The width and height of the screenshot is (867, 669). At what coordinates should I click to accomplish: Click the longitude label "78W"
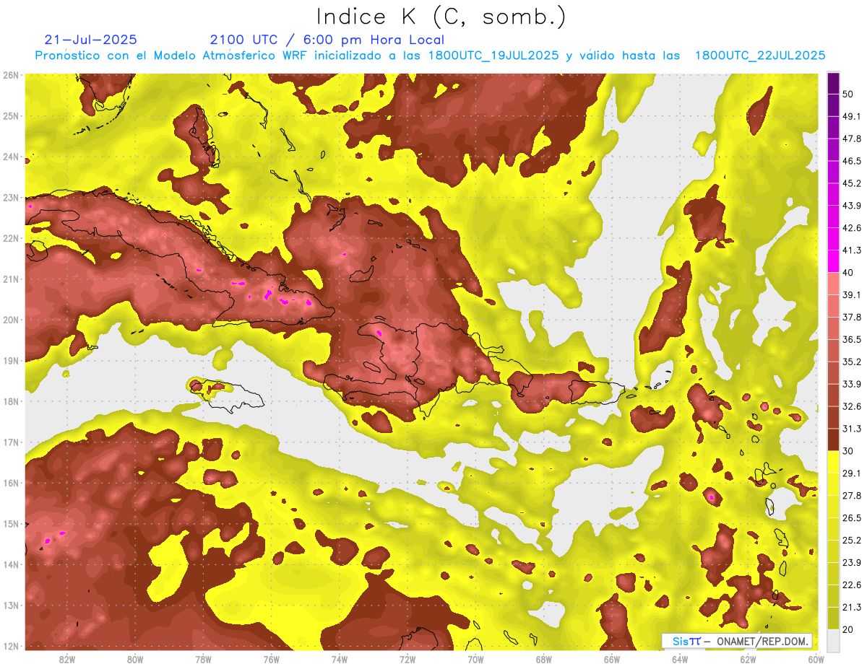(203, 659)
